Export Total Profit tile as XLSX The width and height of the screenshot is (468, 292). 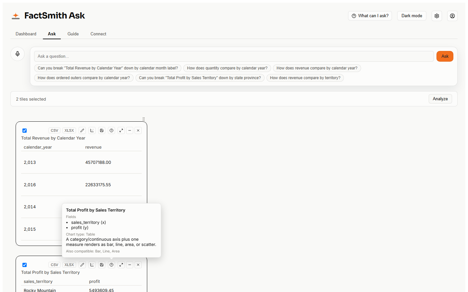(x=69, y=265)
